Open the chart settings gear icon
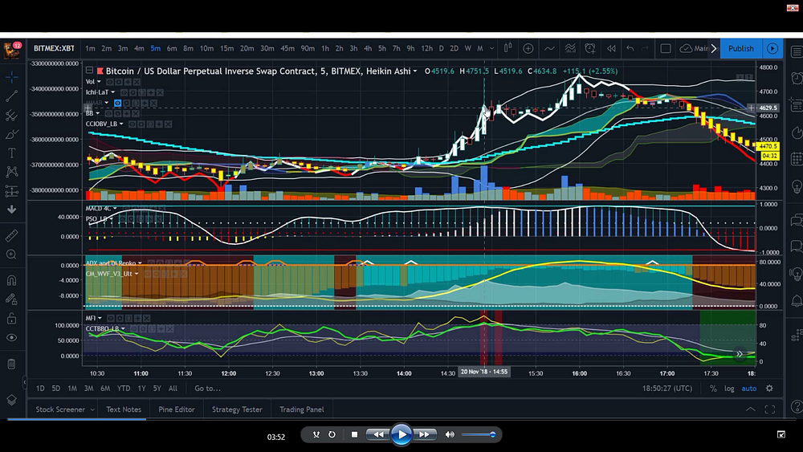Image resolution: width=803 pixels, height=452 pixels. [x=769, y=389]
